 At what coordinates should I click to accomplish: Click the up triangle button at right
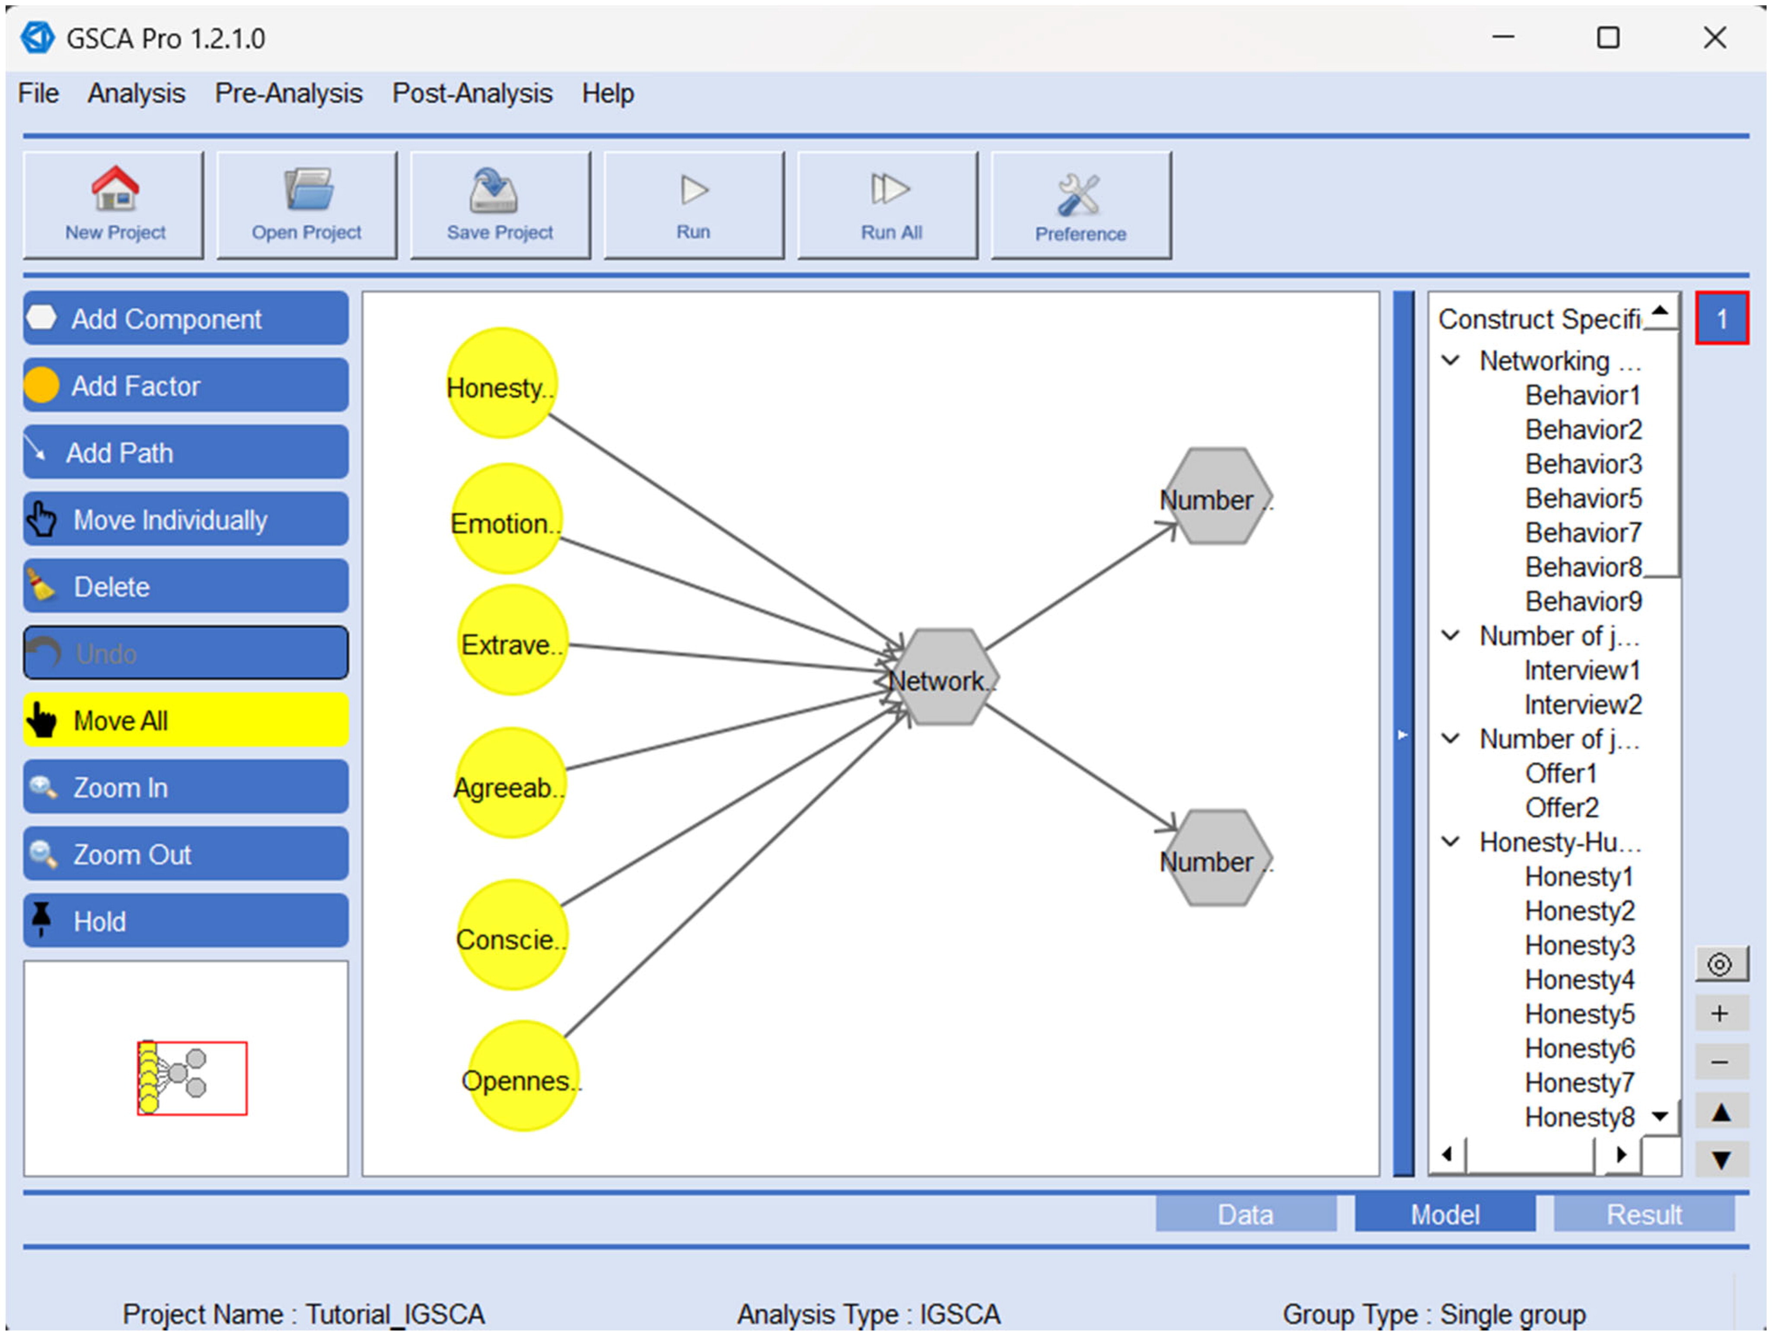click(1721, 1112)
